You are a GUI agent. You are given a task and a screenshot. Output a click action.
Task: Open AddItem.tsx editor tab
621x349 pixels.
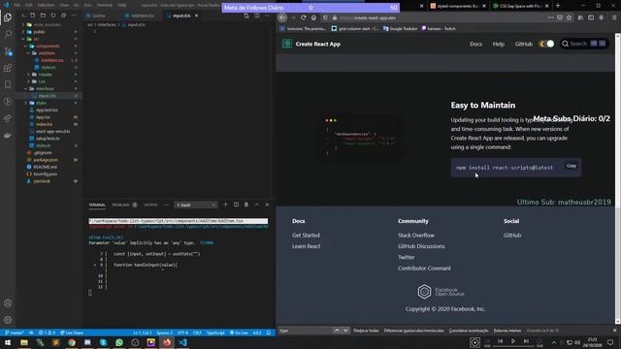click(143, 16)
